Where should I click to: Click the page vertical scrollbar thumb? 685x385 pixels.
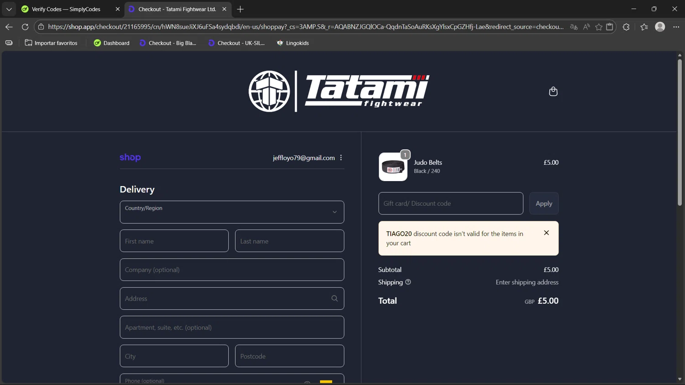pos(680,132)
